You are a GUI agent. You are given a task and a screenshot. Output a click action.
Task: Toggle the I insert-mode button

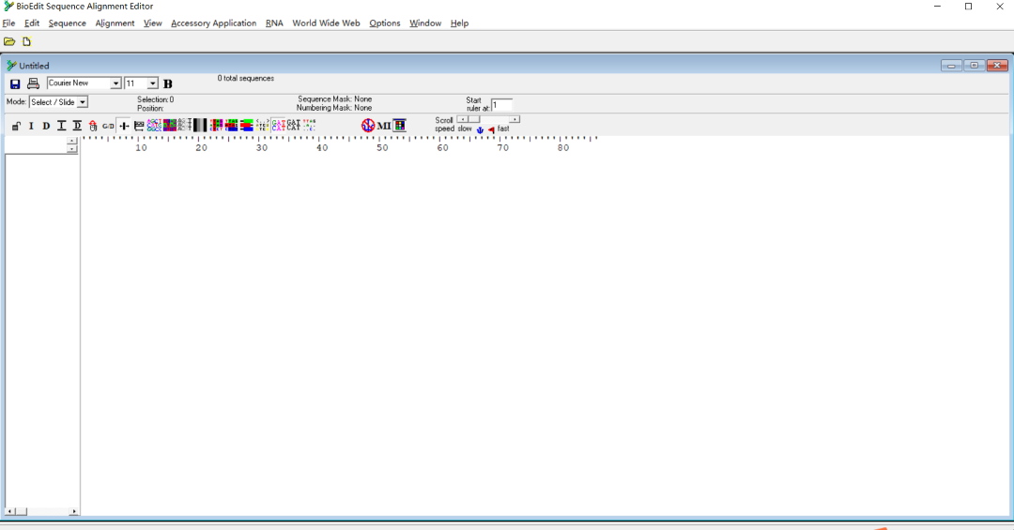31,126
